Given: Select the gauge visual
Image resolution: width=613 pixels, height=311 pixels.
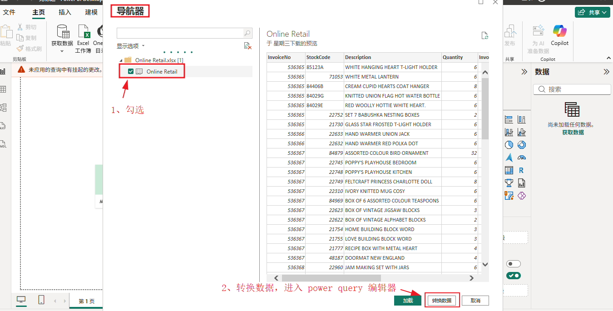Looking at the screenshot, I should click(x=522, y=158).
